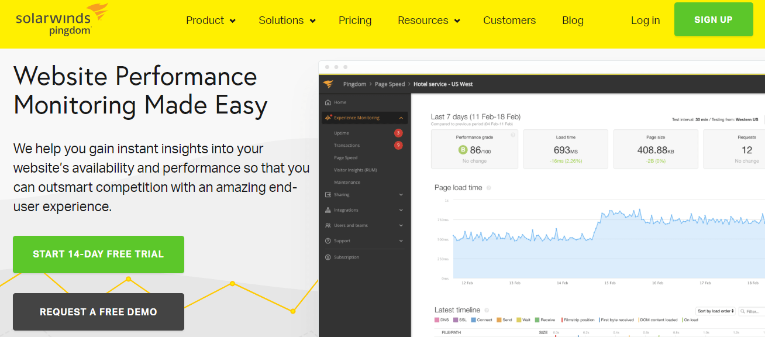The width and height of the screenshot is (765, 337).
Task: Click the SolarWinds Pingdom logo
Action: (x=62, y=19)
